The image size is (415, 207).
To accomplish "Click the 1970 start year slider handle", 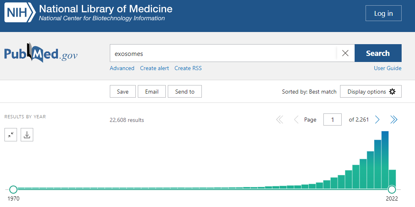I will [x=13, y=189].
